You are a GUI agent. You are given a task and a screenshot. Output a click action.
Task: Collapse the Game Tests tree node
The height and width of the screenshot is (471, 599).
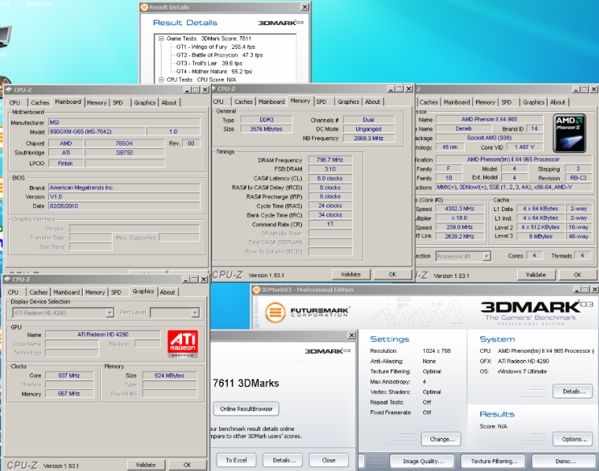tap(162, 38)
